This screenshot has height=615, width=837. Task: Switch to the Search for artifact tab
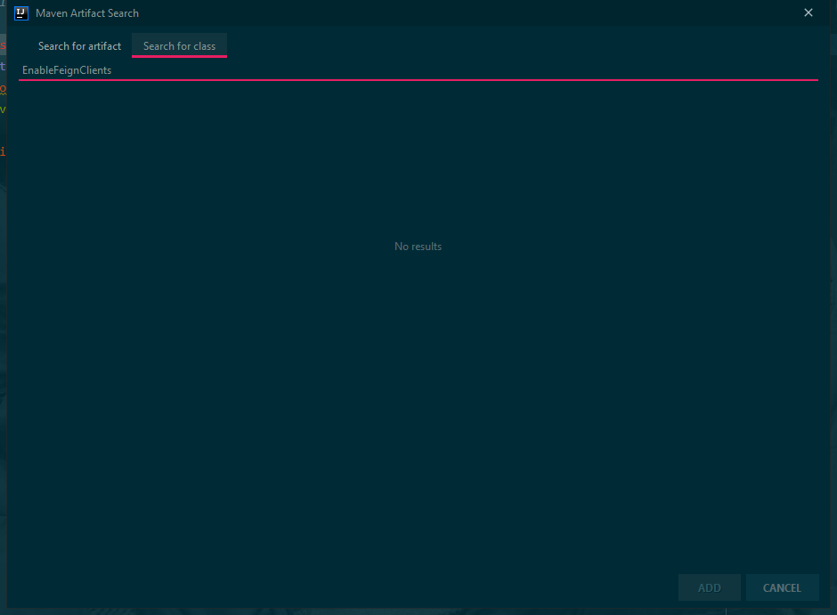pos(79,46)
